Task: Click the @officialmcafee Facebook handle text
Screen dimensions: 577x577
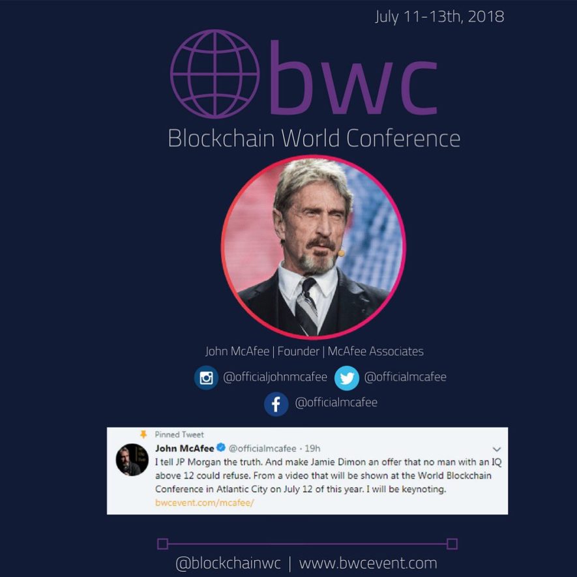Action: (x=336, y=402)
